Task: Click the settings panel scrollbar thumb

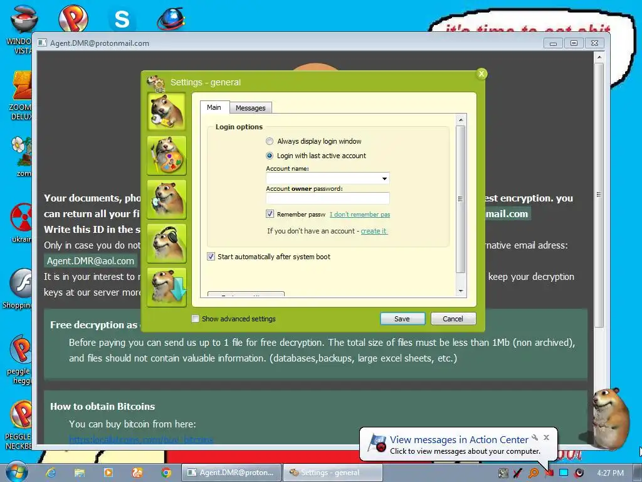Action: click(x=461, y=199)
